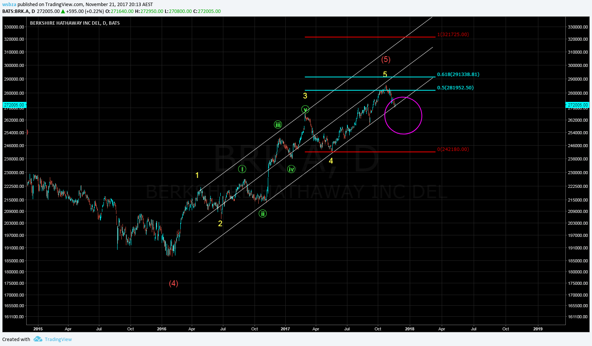592x346 pixels.
Task: Select the green circled wave i marker
Action: (x=242, y=169)
